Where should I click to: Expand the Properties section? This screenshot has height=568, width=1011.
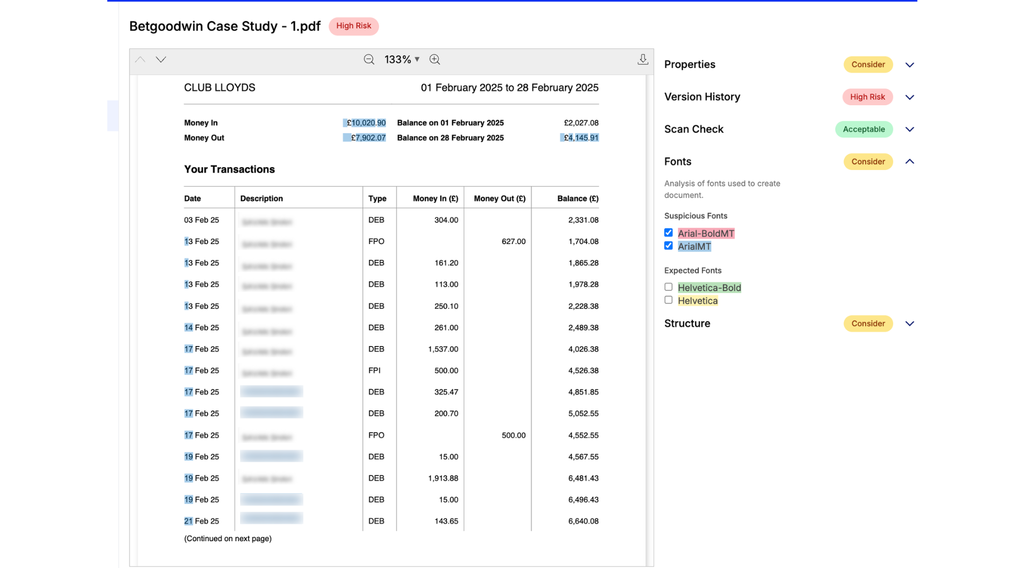click(909, 65)
